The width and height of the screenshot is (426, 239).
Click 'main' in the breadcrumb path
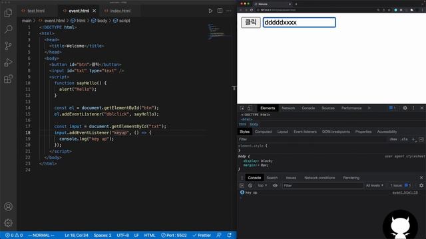[x=27, y=21]
